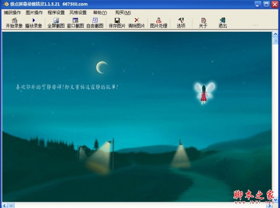Click the 关于 about toolbar icon
Screen dimensions: 280x208
tap(203, 23)
